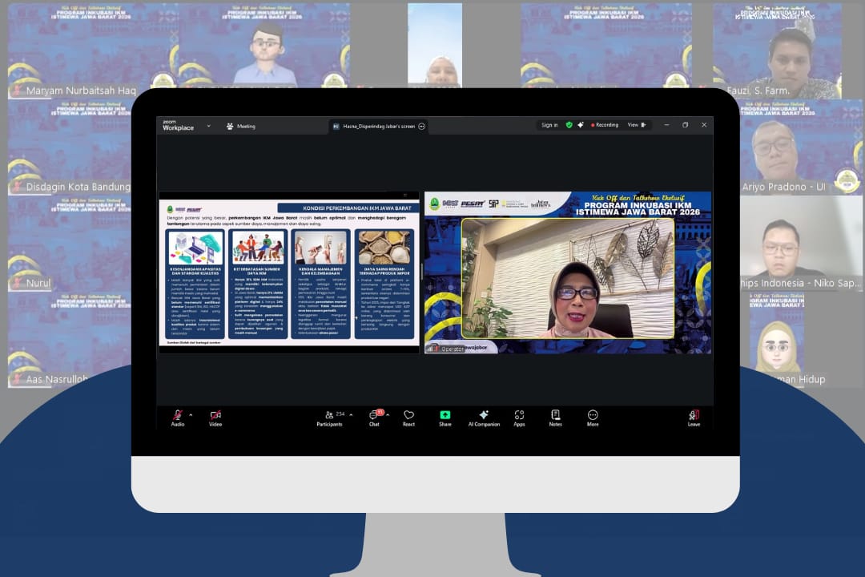Click the Sign in button
Viewport: 865px width, 577px height.
click(549, 125)
